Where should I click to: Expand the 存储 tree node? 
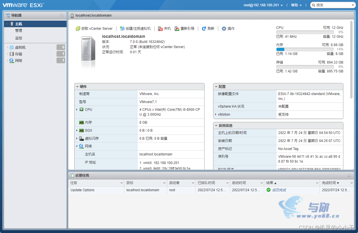[x=7, y=54]
